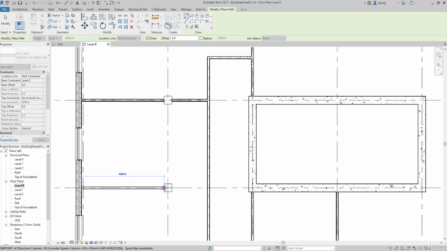The width and height of the screenshot is (447, 251).
Task: Toggle the Related to Mass checkbox
Action: [23, 124]
